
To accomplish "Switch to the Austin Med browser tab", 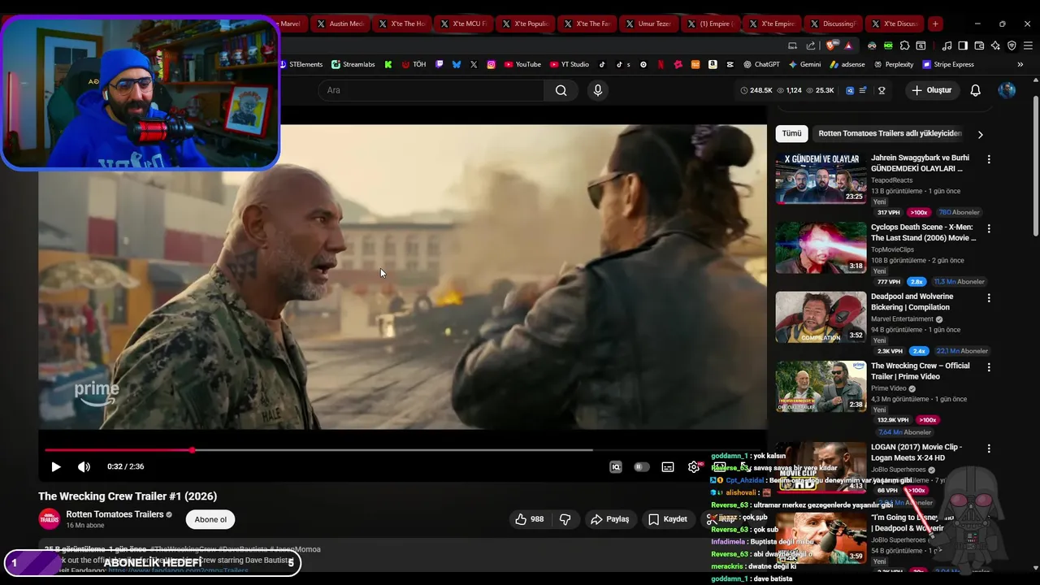I will (340, 24).
